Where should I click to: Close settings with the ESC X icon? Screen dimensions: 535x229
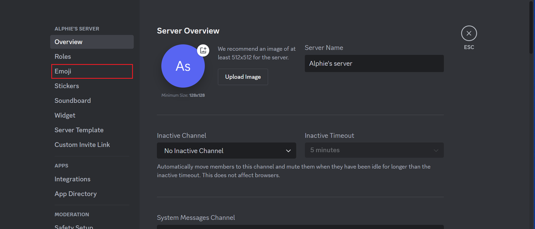[x=469, y=33]
